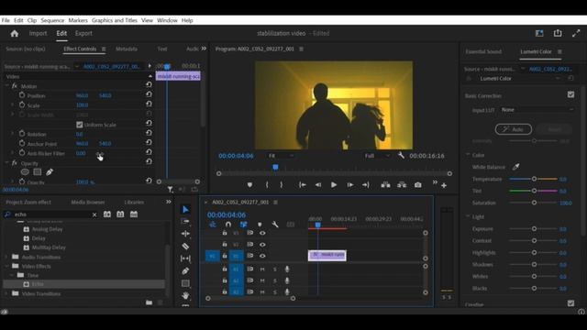The image size is (587, 330).
Task: Switch to the Essential Sound tab
Action: click(483, 51)
